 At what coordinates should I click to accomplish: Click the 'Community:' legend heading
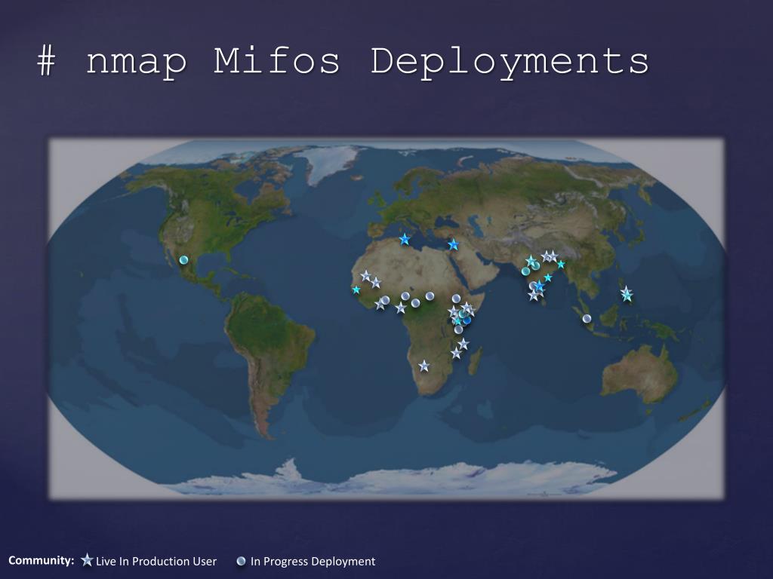[42, 560]
